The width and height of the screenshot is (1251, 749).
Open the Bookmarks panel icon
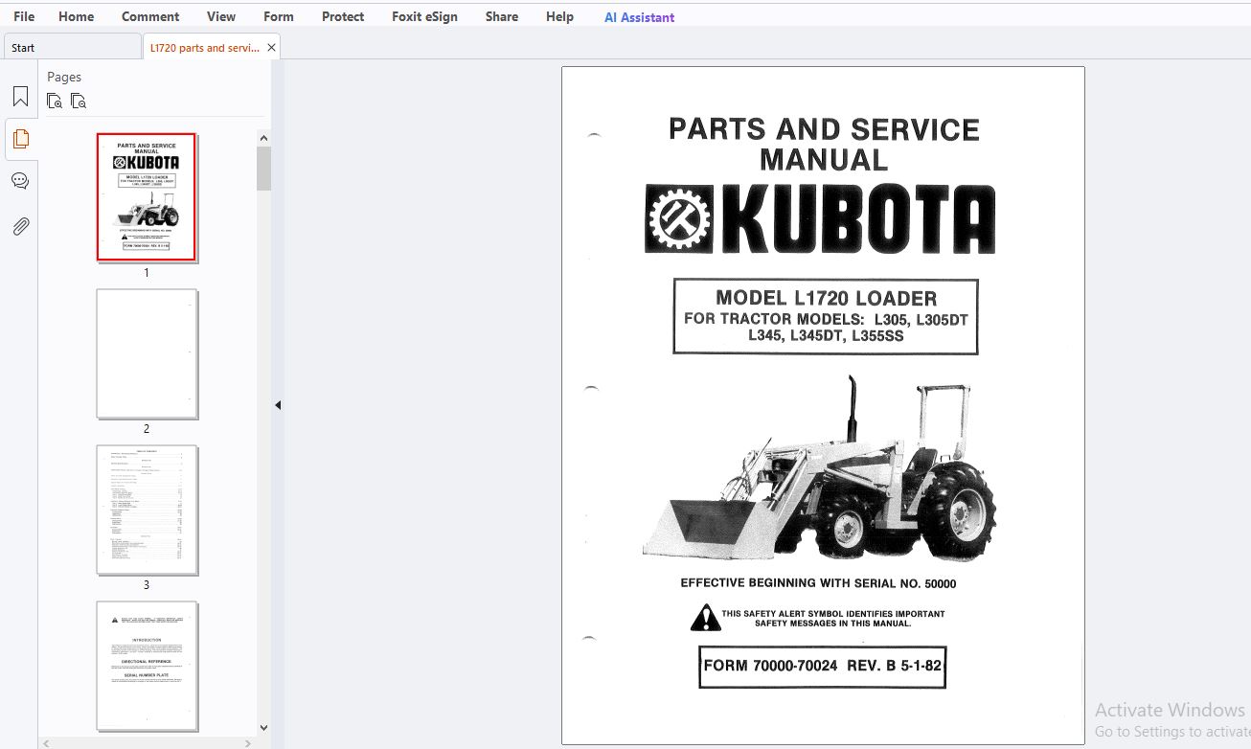(x=20, y=97)
